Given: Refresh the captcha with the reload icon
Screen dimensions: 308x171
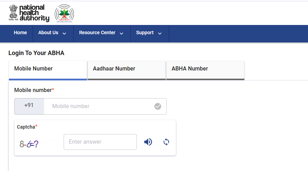Looking at the screenshot, I should [x=166, y=142].
